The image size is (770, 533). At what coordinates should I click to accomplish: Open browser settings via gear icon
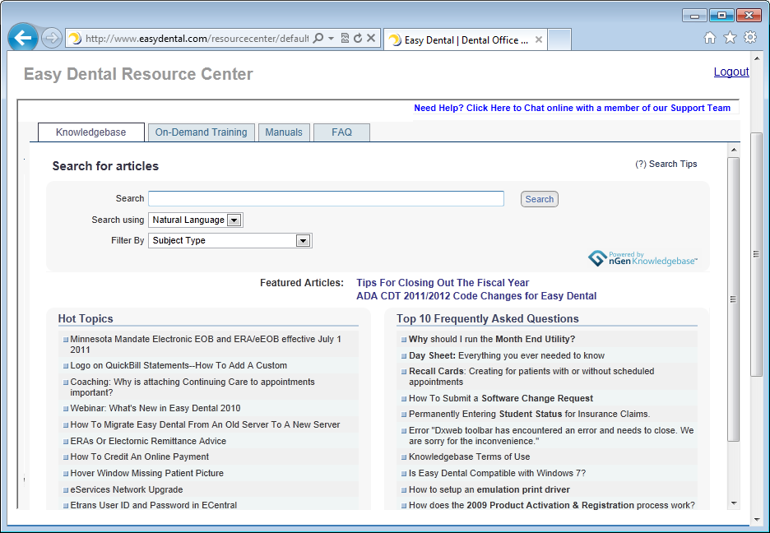click(x=749, y=38)
